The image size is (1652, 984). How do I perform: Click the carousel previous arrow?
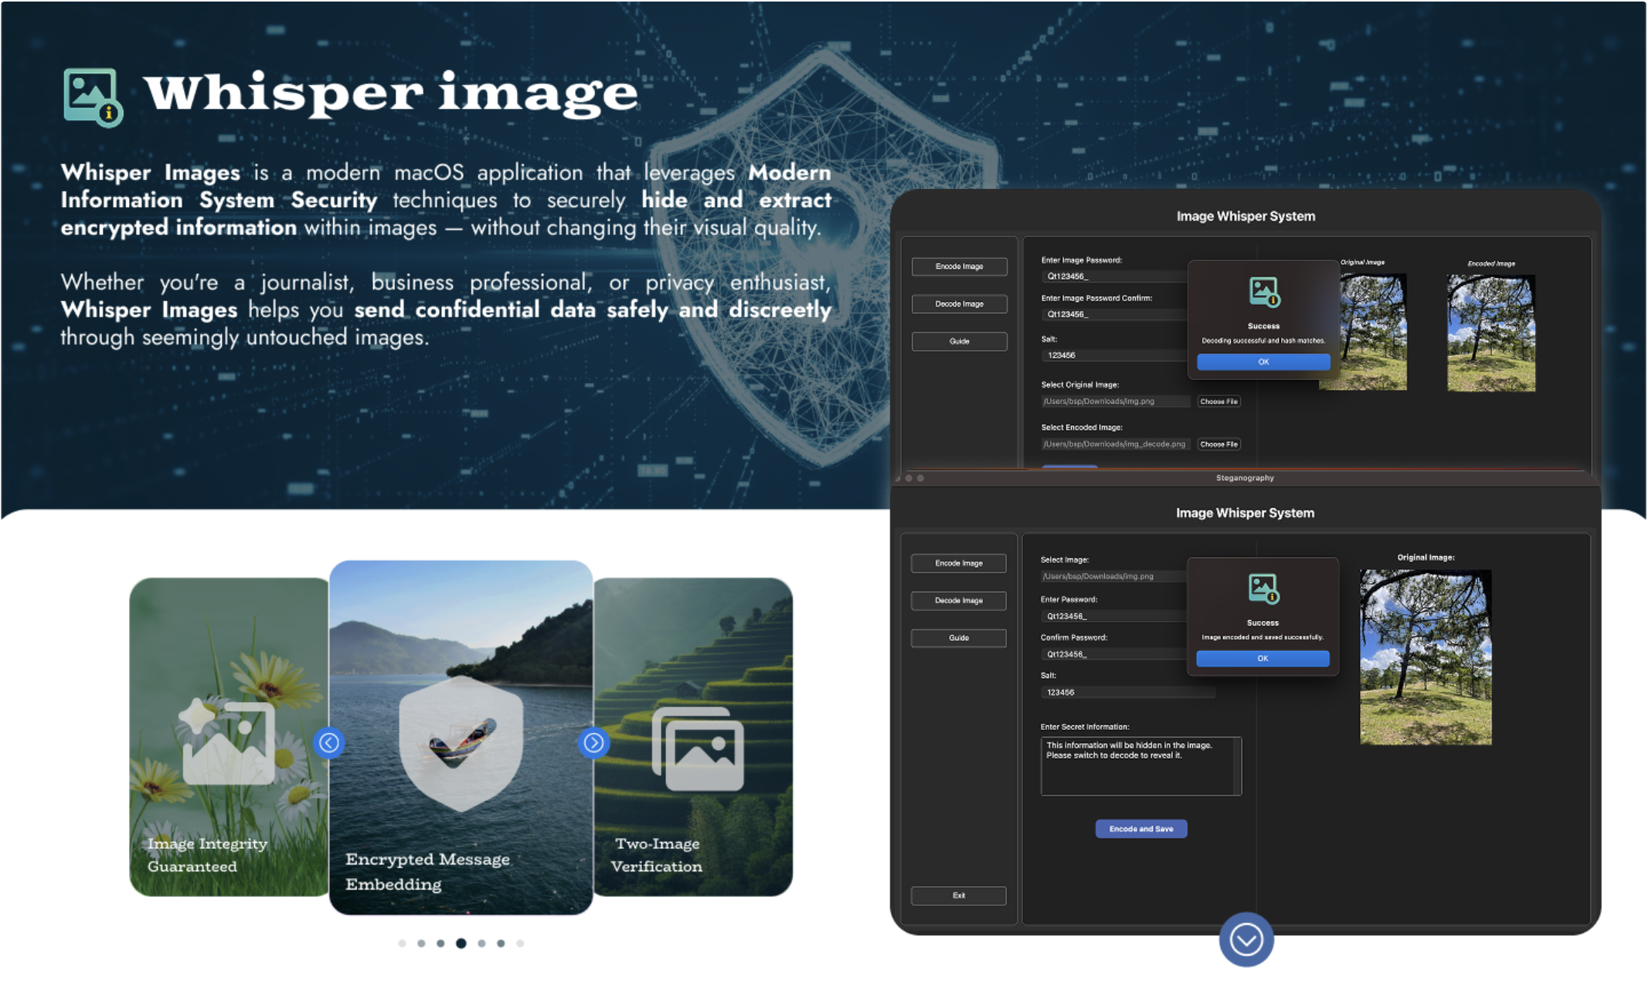tap(329, 742)
